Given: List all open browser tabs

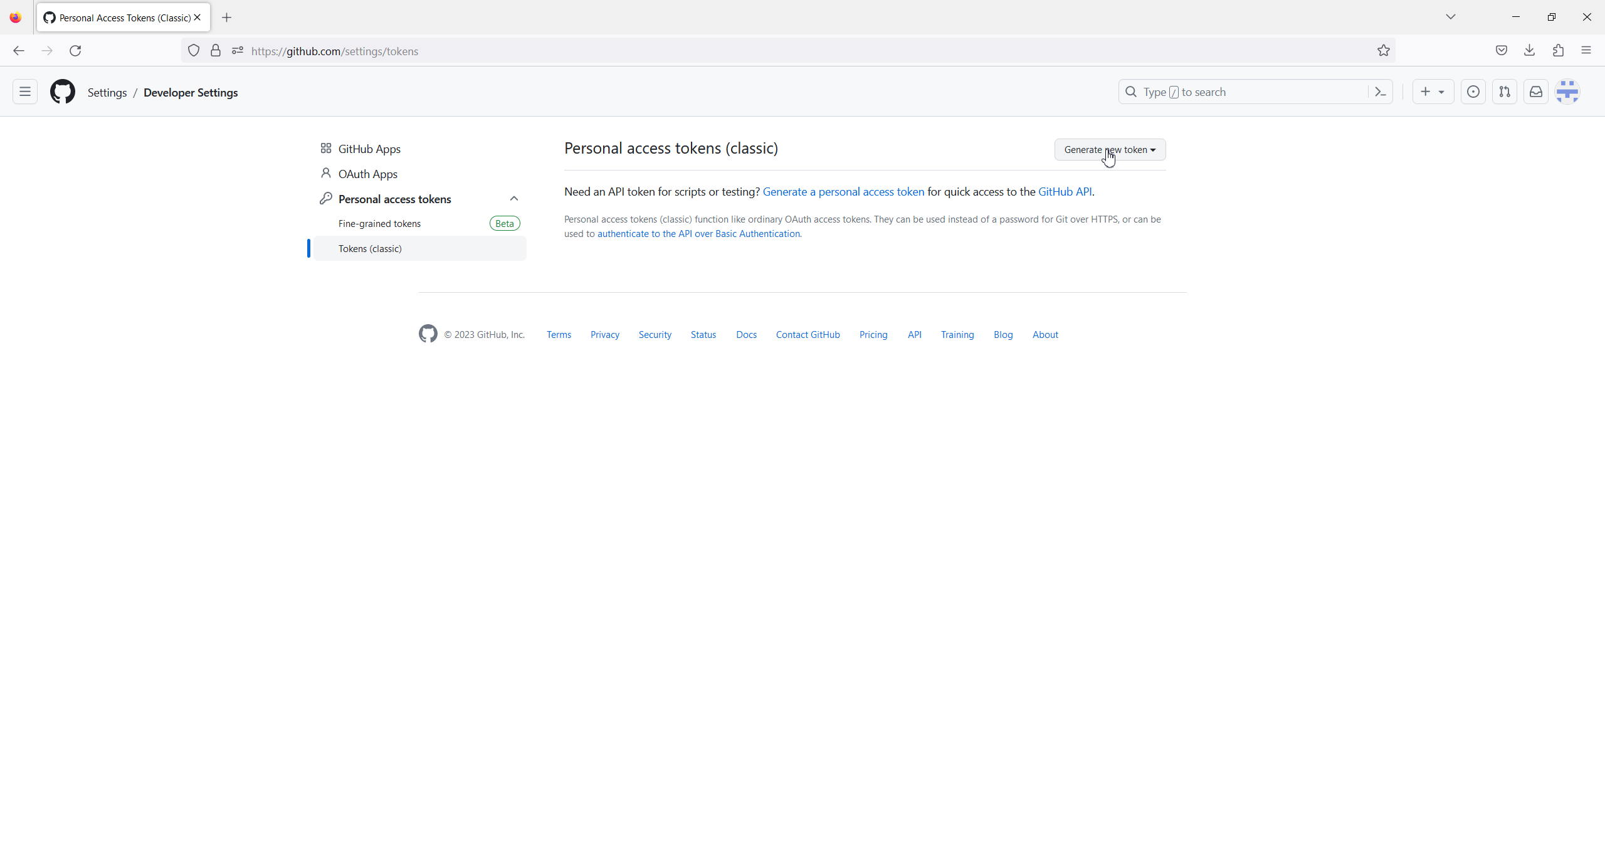Looking at the screenshot, I should [x=1451, y=17].
